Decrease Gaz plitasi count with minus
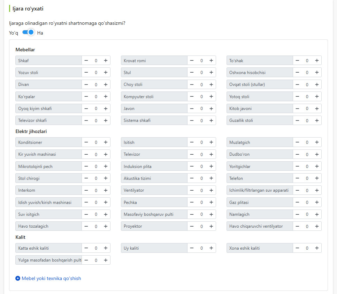The width and height of the screenshot is (337, 294). tap(297, 203)
